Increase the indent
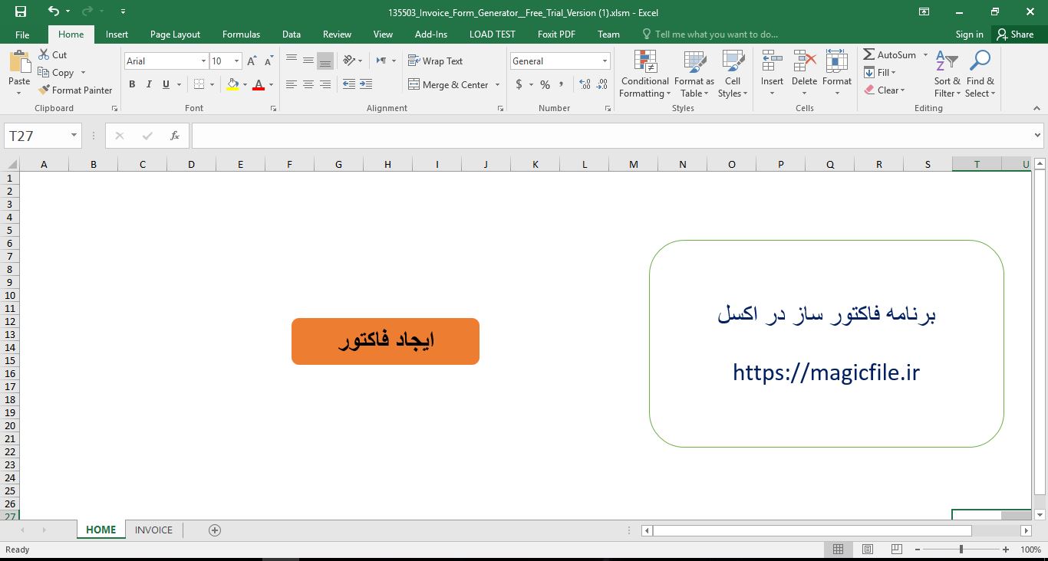 tap(366, 84)
